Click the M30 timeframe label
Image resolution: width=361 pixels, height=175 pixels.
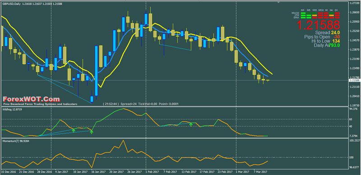(321, 10)
